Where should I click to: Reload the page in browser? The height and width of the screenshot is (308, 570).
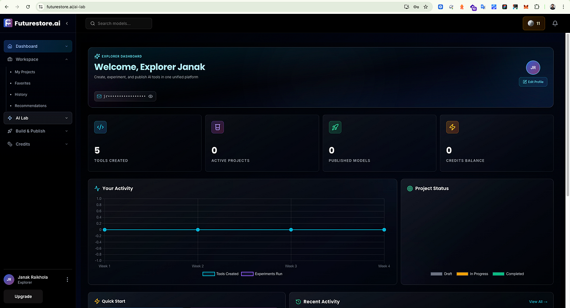[28, 7]
